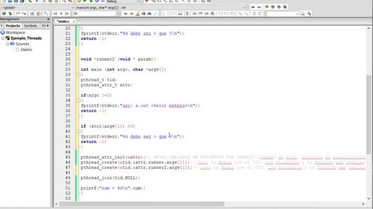The image size is (373, 209).
Task: Close the Management panel
Action: (48, 19)
